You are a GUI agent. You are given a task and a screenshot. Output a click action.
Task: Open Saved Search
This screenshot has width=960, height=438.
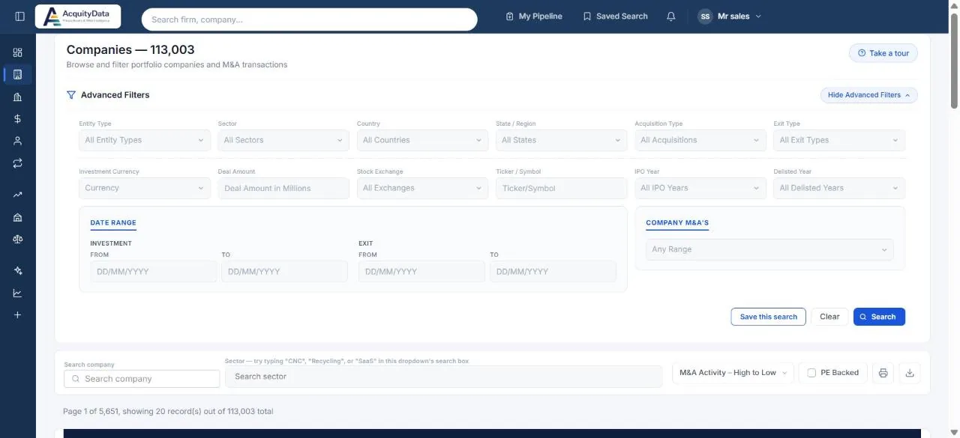[x=615, y=16]
